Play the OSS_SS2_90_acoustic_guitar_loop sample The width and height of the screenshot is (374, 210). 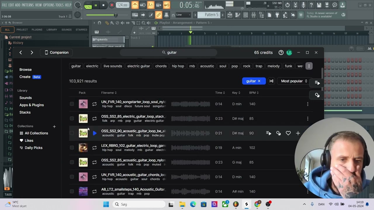tap(94, 133)
